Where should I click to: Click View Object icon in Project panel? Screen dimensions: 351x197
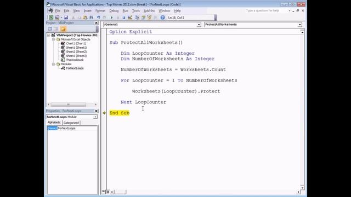(x=56, y=29)
